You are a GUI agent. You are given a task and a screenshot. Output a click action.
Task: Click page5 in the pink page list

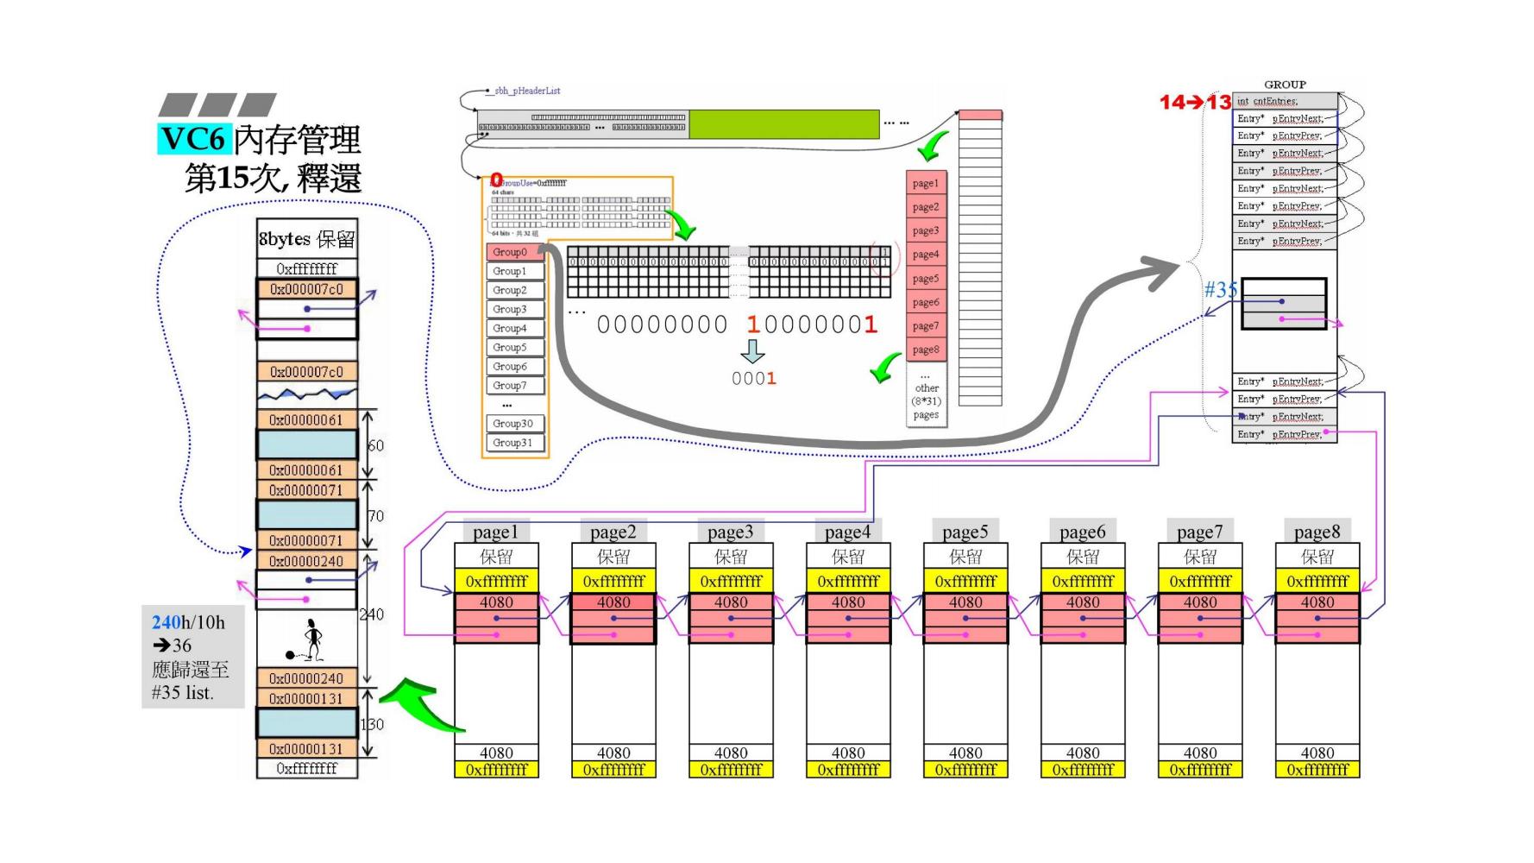pos(926,278)
